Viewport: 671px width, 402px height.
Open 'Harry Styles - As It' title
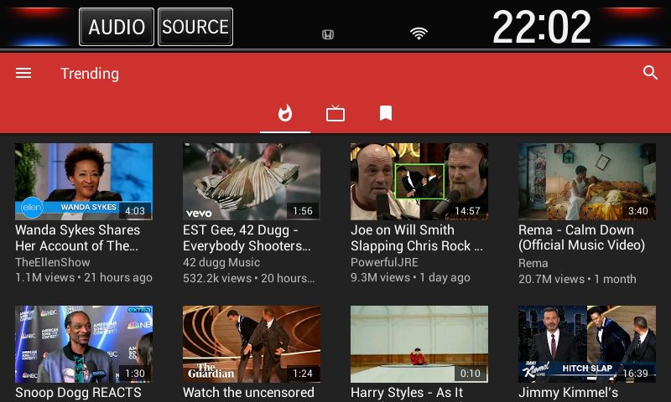tap(407, 392)
